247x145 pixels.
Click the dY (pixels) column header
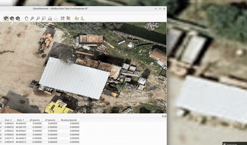coord(50,120)
